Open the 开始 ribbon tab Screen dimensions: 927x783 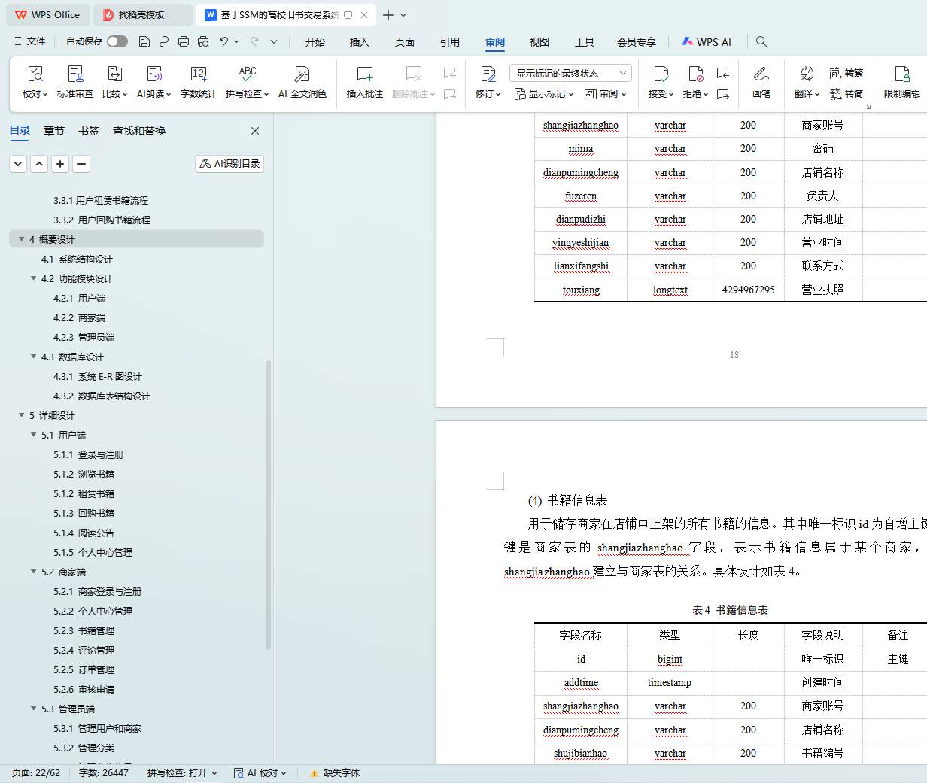(315, 42)
